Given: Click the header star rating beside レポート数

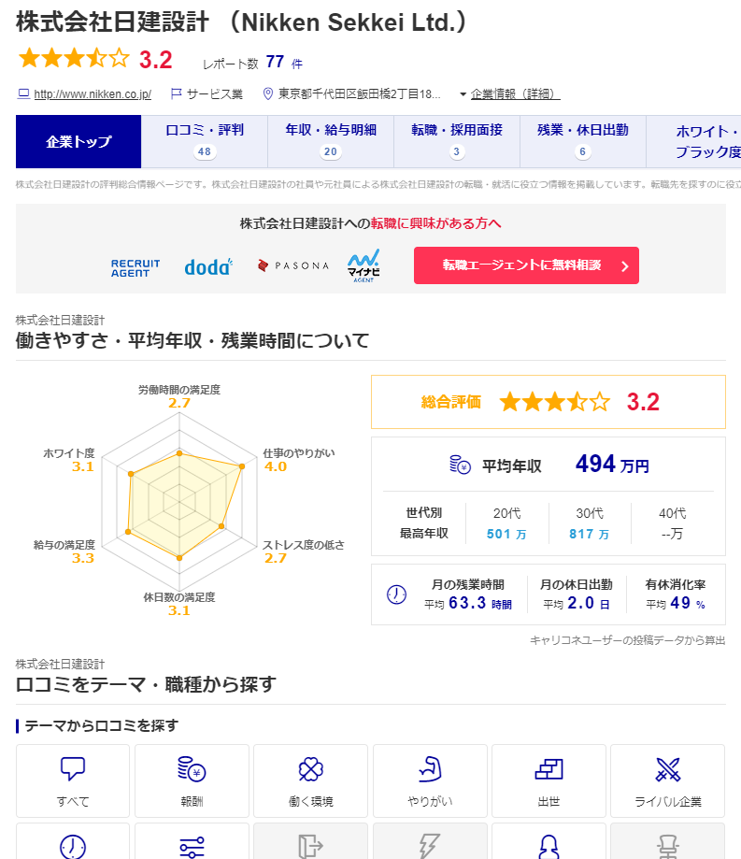Looking at the screenshot, I should (74, 58).
